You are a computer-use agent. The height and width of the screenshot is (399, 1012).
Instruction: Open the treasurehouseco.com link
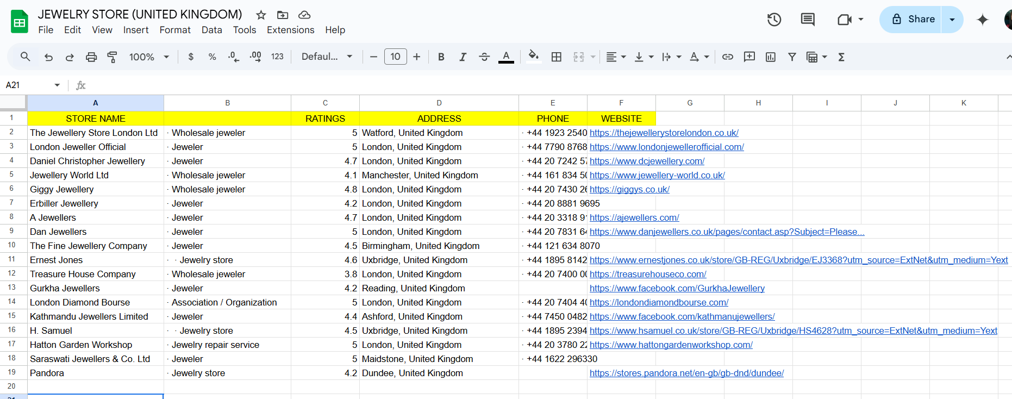coord(648,274)
